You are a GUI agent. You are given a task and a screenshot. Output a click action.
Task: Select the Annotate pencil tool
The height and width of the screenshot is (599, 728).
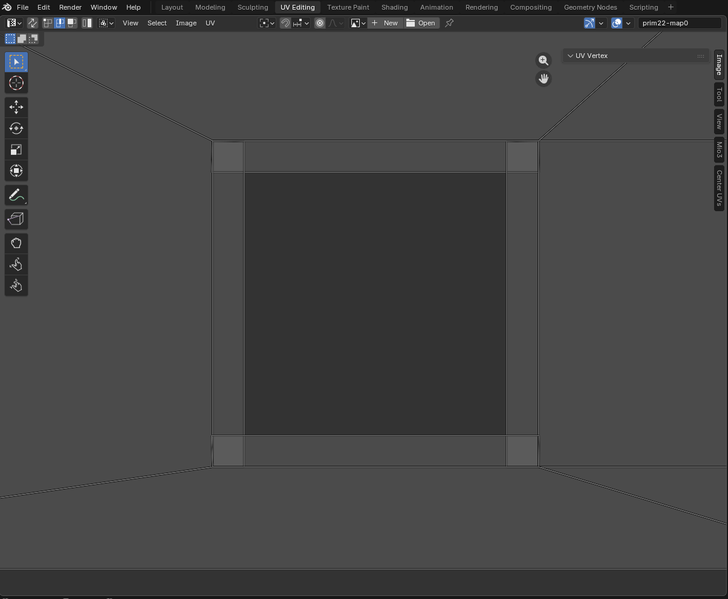(x=16, y=195)
